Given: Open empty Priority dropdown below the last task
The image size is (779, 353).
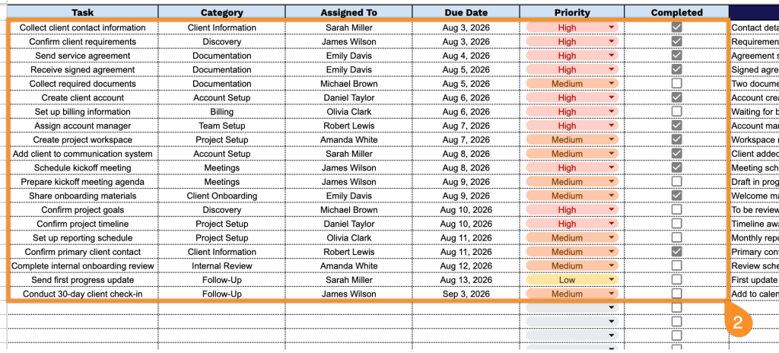Looking at the screenshot, I should pos(572,308).
